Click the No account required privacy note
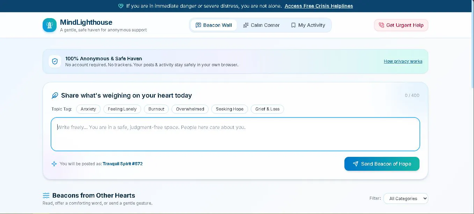474x214 pixels. 152,65
